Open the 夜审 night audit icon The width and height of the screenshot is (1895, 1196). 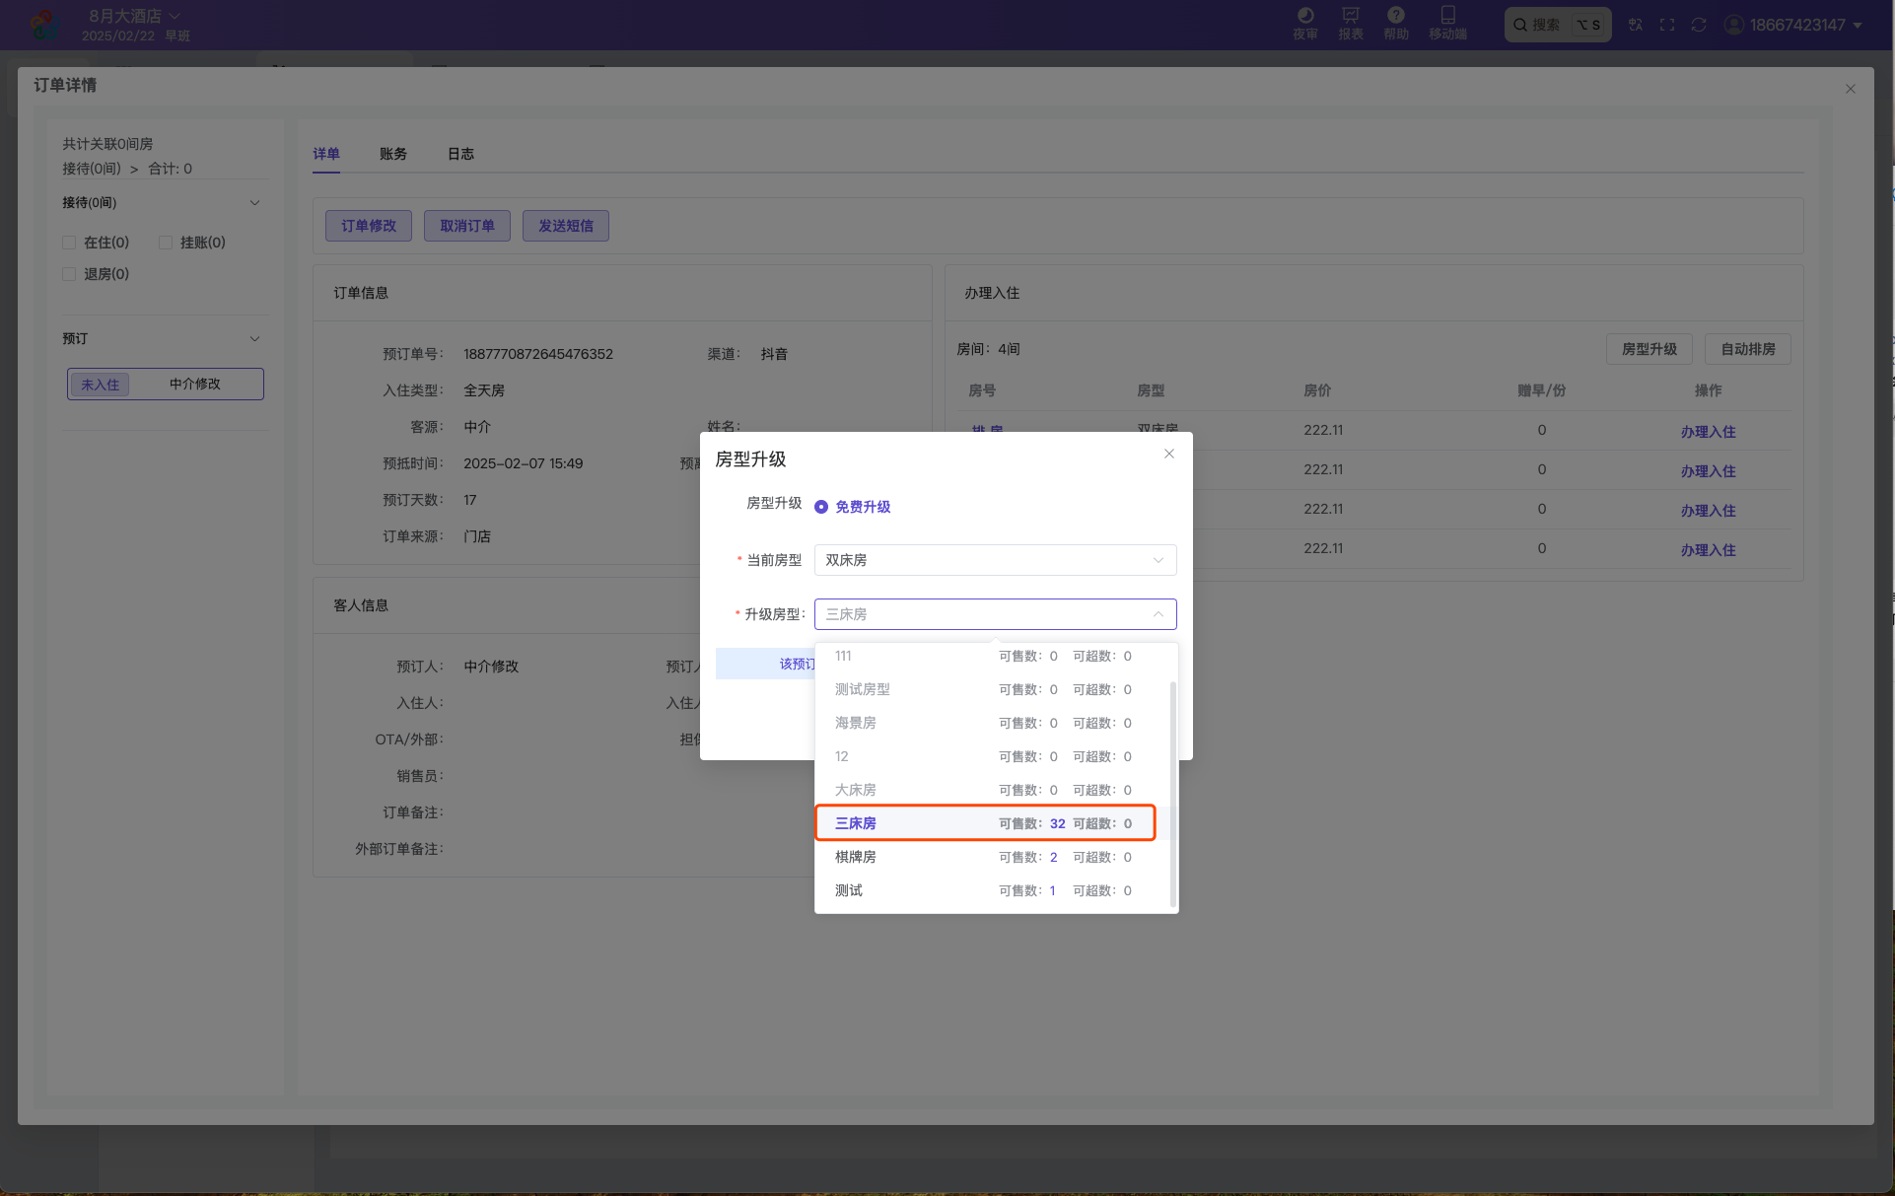[1304, 23]
